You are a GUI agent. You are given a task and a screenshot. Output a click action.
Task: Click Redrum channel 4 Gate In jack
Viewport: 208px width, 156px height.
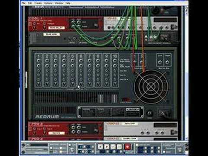pos(64,75)
